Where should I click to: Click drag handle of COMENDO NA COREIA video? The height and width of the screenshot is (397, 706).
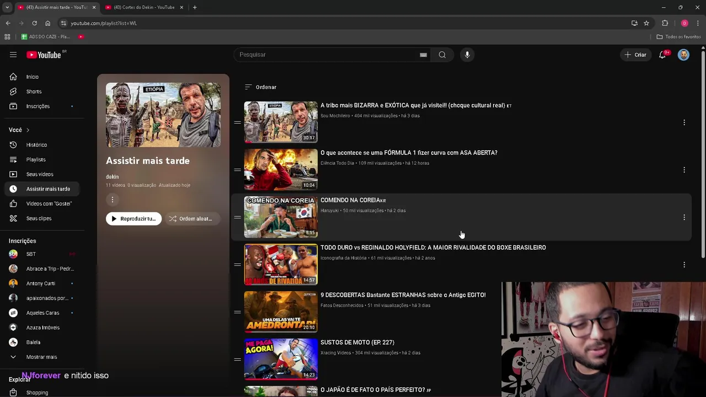pyautogui.click(x=237, y=217)
